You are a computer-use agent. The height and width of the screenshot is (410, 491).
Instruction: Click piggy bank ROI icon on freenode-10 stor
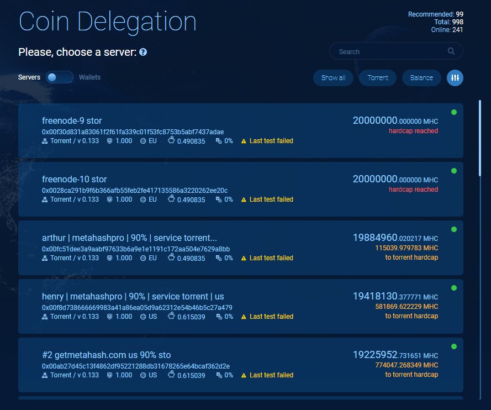[171, 198]
